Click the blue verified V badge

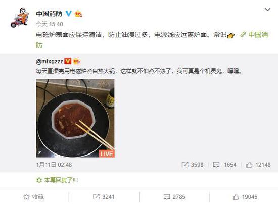coord(69,14)
